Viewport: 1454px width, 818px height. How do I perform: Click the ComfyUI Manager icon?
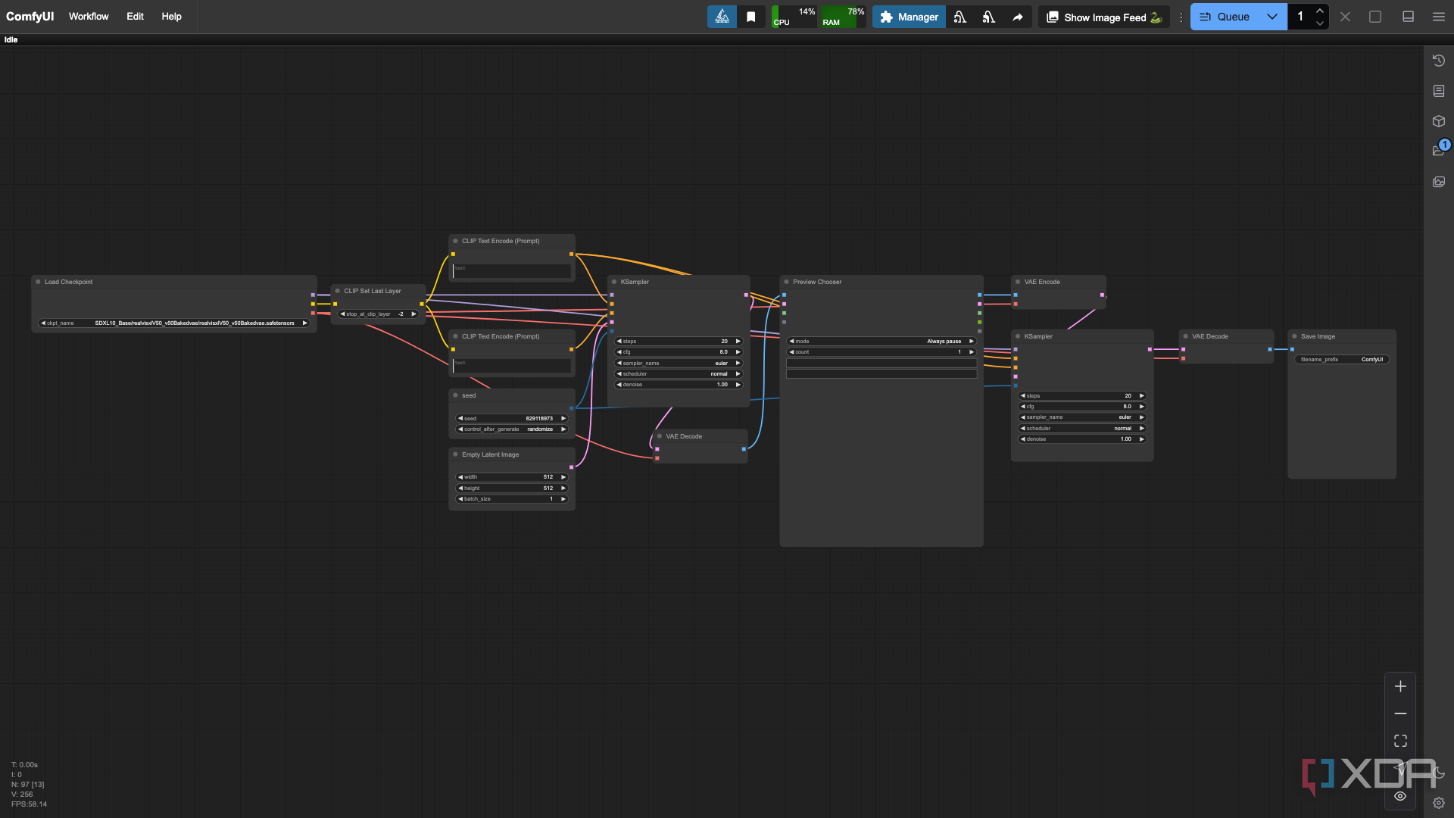906,16
